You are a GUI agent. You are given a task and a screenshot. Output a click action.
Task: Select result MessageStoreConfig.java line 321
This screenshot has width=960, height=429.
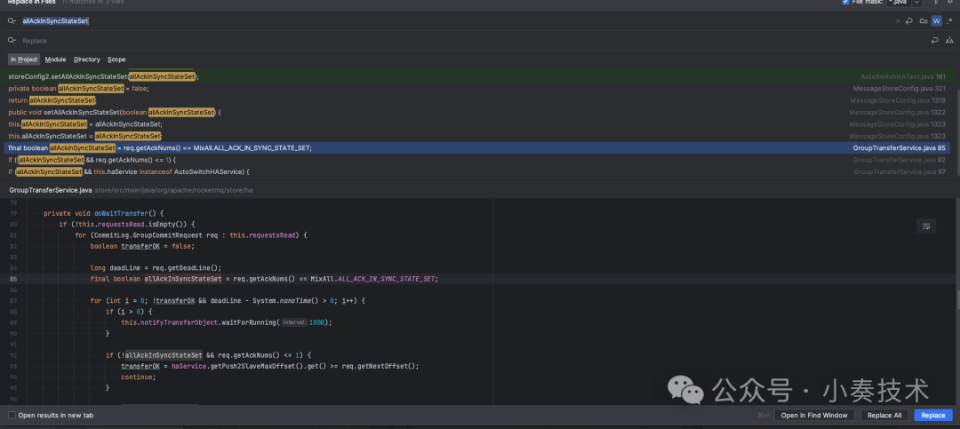(477, 89)
